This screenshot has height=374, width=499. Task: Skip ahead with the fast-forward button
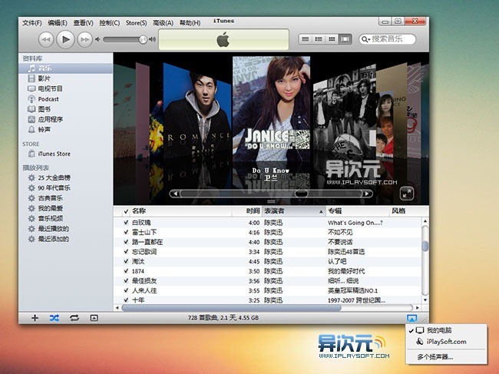tap(85, 40)
